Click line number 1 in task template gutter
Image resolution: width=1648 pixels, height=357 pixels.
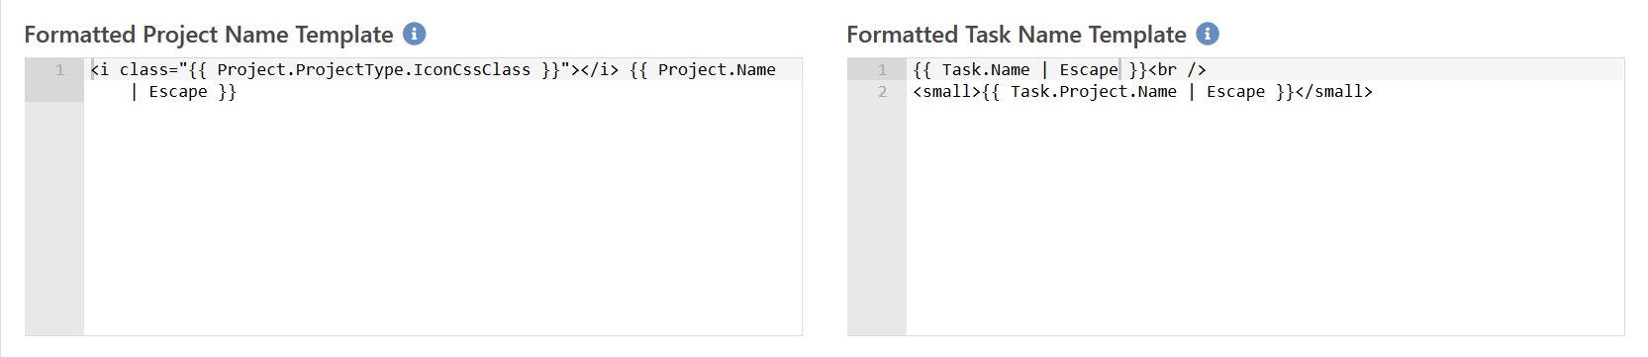(x=882, y=70)
